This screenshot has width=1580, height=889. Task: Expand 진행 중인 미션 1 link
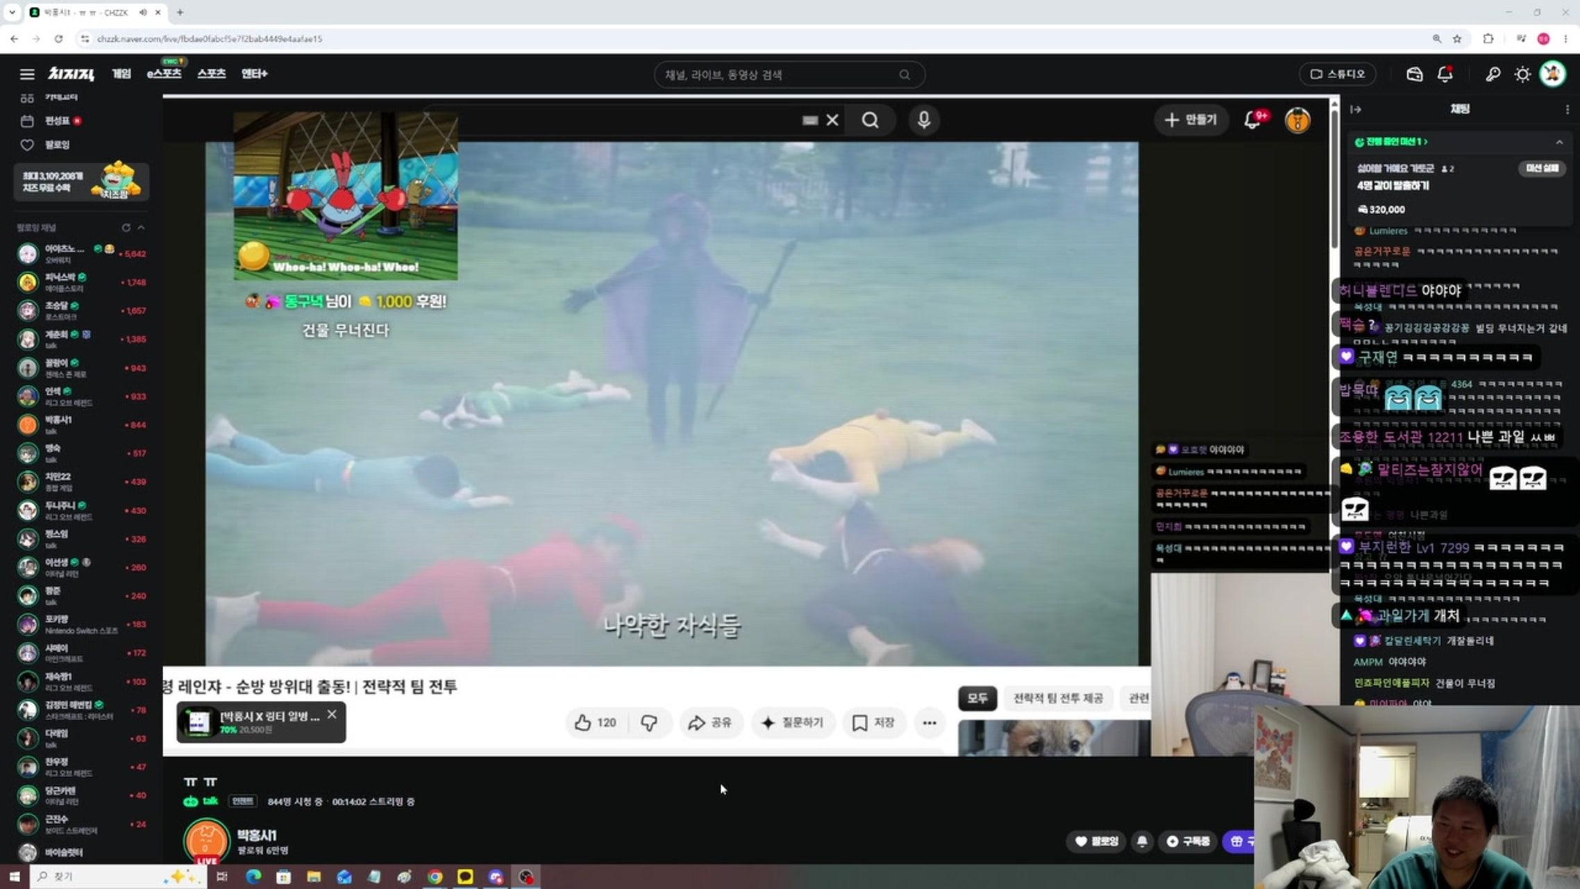pyautogui.click(x=1391, y=142)
